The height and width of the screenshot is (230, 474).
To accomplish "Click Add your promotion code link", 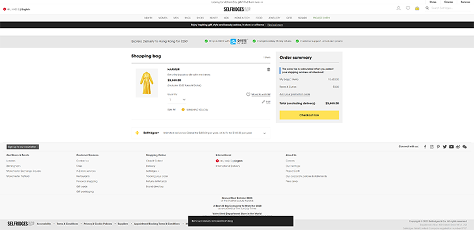I will pyautogui.click(x=295, y=94).
